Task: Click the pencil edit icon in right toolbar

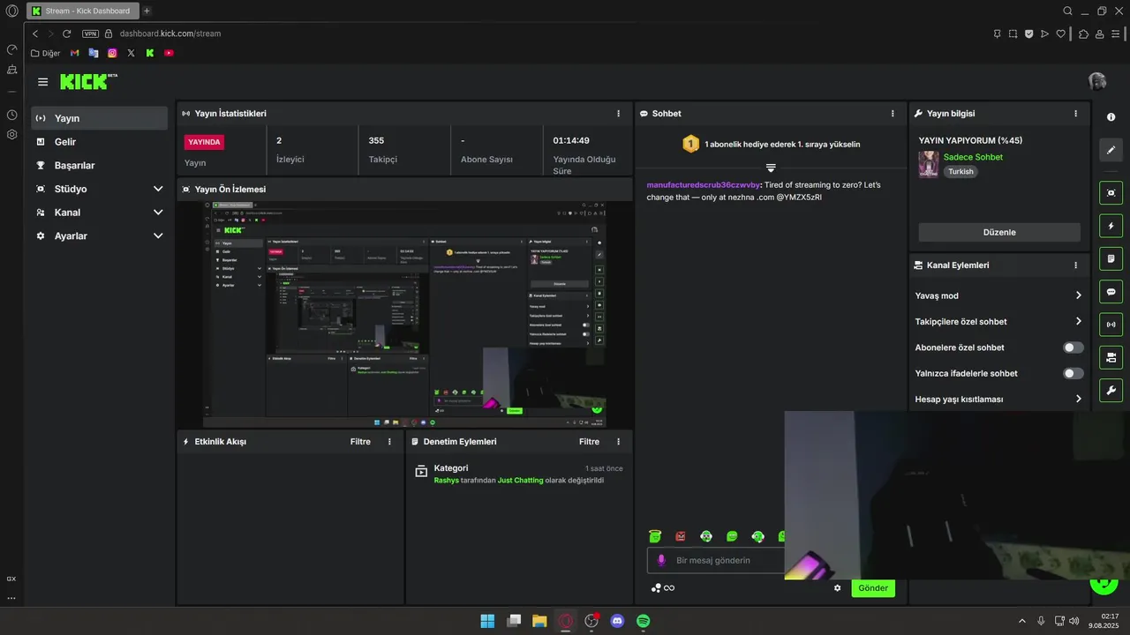Action: (1111, 150)
